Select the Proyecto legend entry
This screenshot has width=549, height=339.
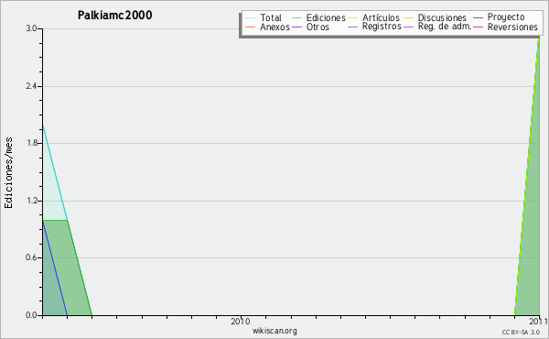point(506,17)
